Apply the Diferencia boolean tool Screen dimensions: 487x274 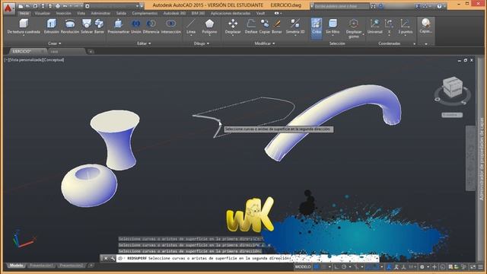coord(151,26)
